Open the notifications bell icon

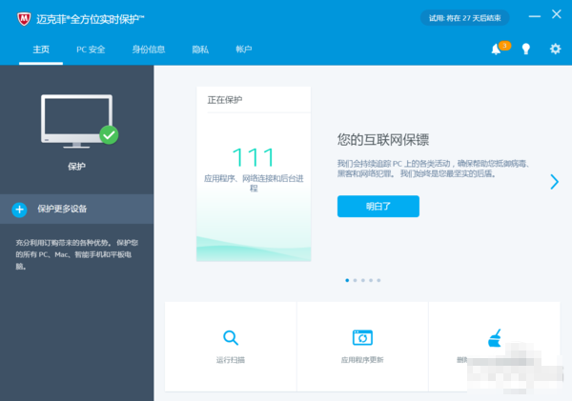pos(496,49)
